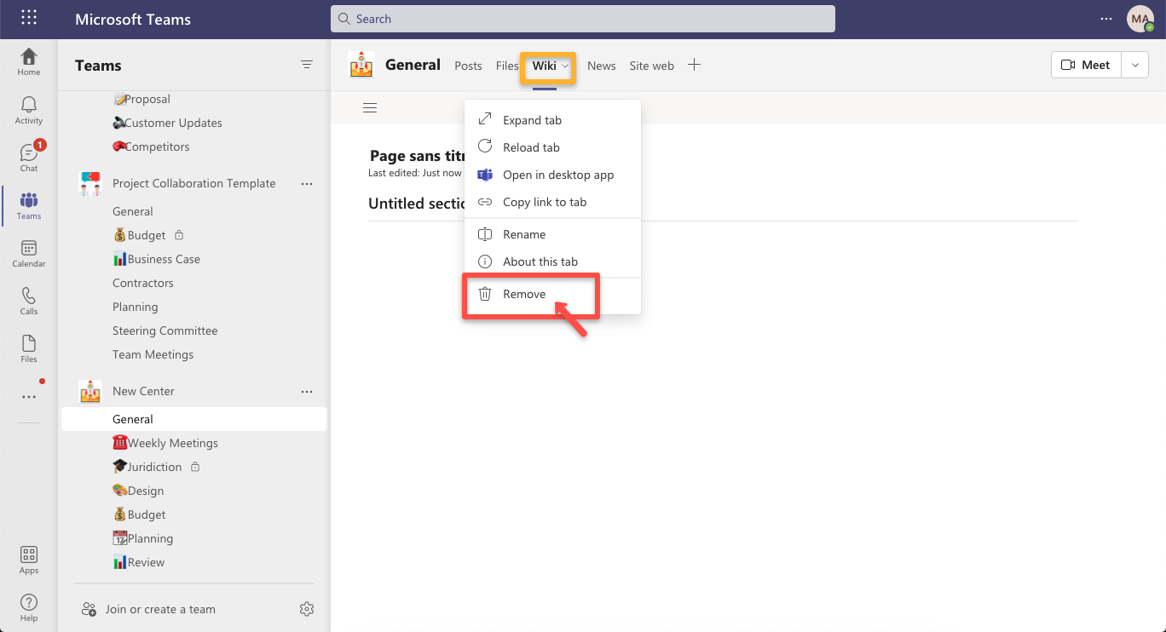
Task: Select Remove from the context menu
Action: point(524,294)
